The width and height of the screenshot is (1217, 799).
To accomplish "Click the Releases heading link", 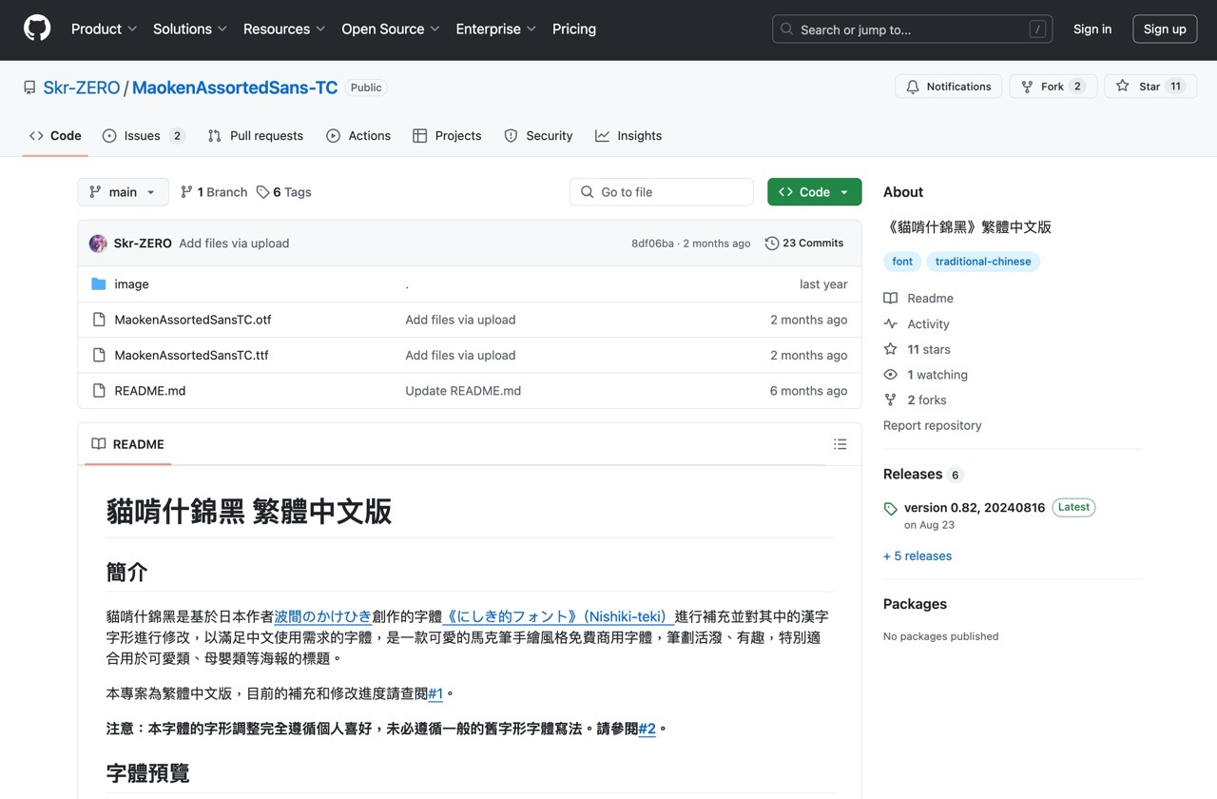I will coord(913,474).
